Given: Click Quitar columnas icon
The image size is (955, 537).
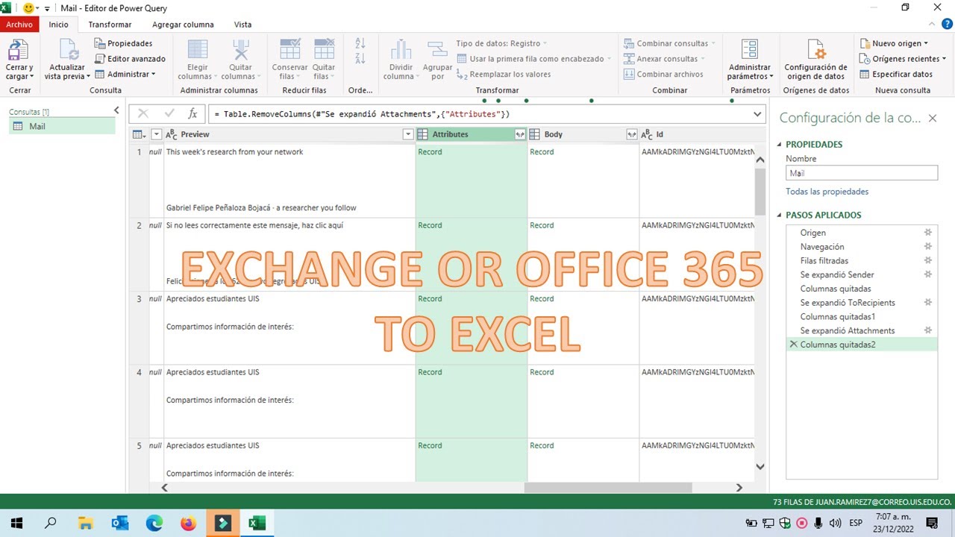Looking at the screenshot, I should pos(241,49).
